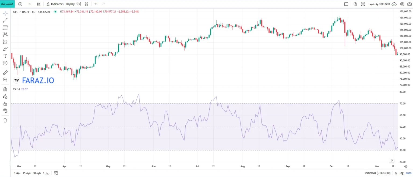
Task: Toggle the lock all drawings option
Action: [5, 103]
